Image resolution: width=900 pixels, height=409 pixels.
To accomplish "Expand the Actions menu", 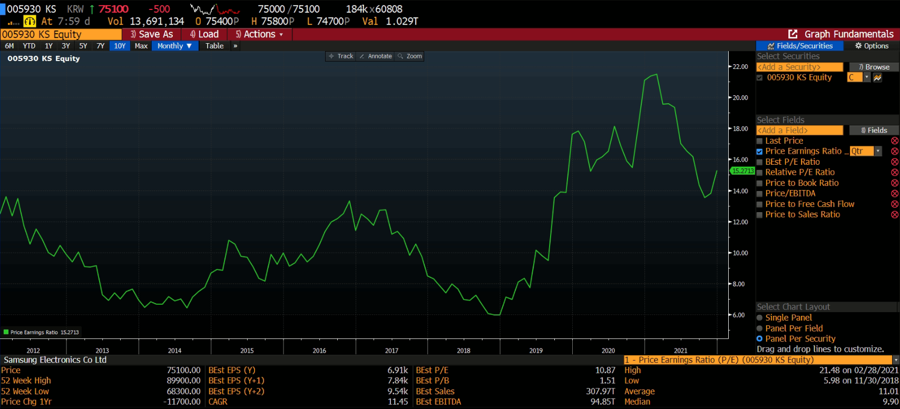I will pos(259,34).
